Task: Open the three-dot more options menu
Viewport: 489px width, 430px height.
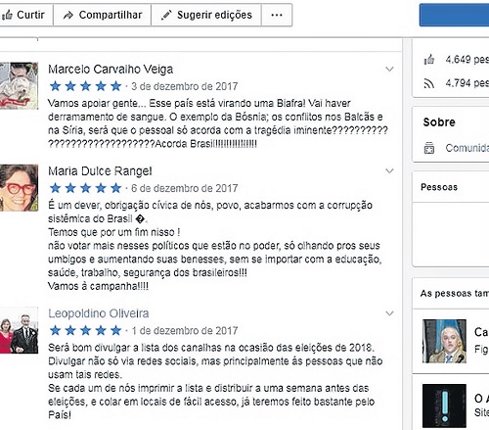Action: (x=277, y=15)
